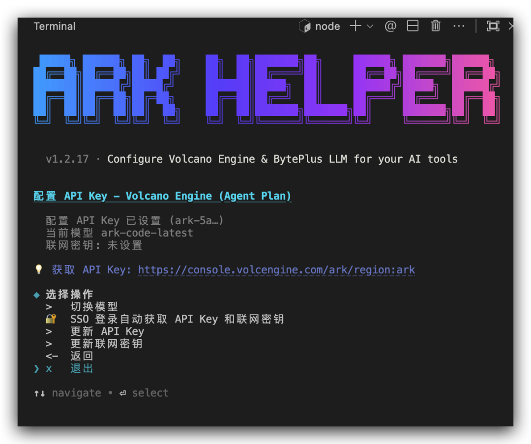The height and width of the screenshot is (444, 531).
Task: Maximize the terminal panel size
Action: [493, 26]
